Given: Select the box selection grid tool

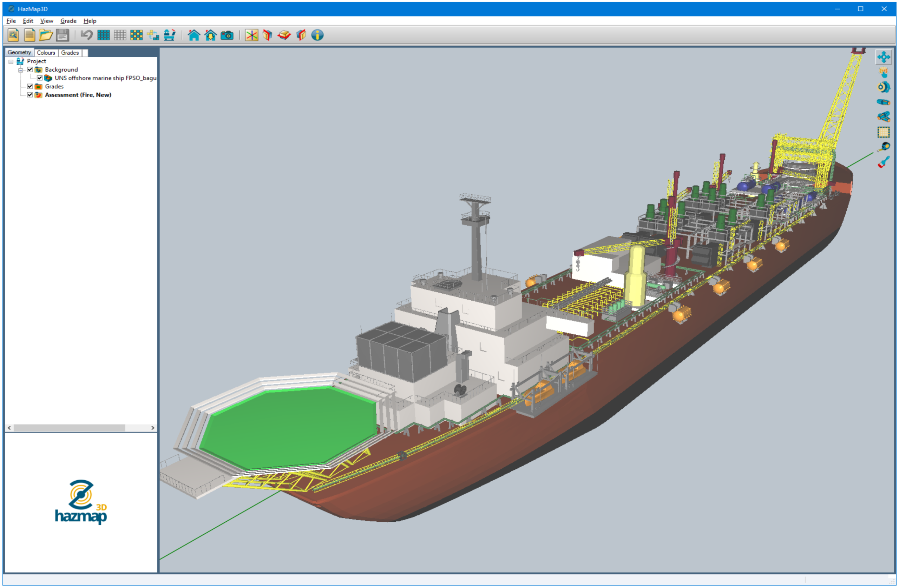Looking at the screenshot, I should [x=883, y=132].
